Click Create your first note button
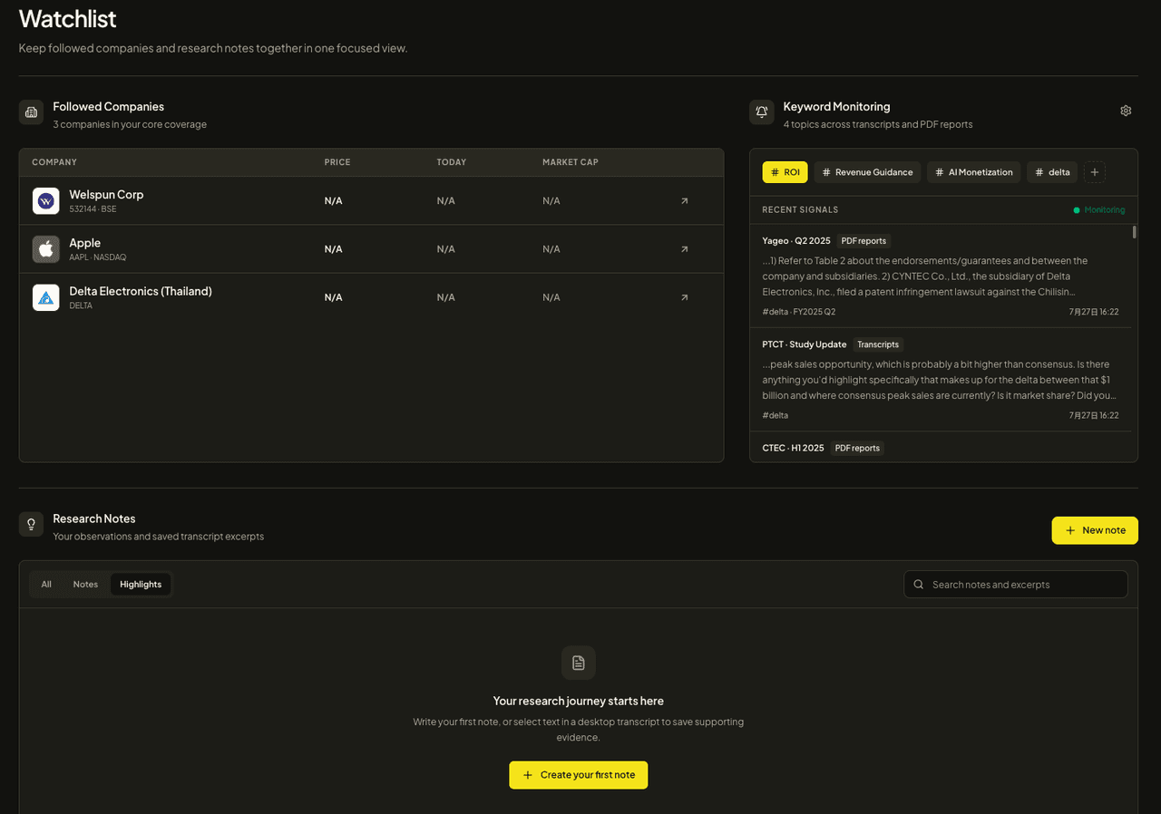Viewport: 1161px width, 814px height. point(579,775)
